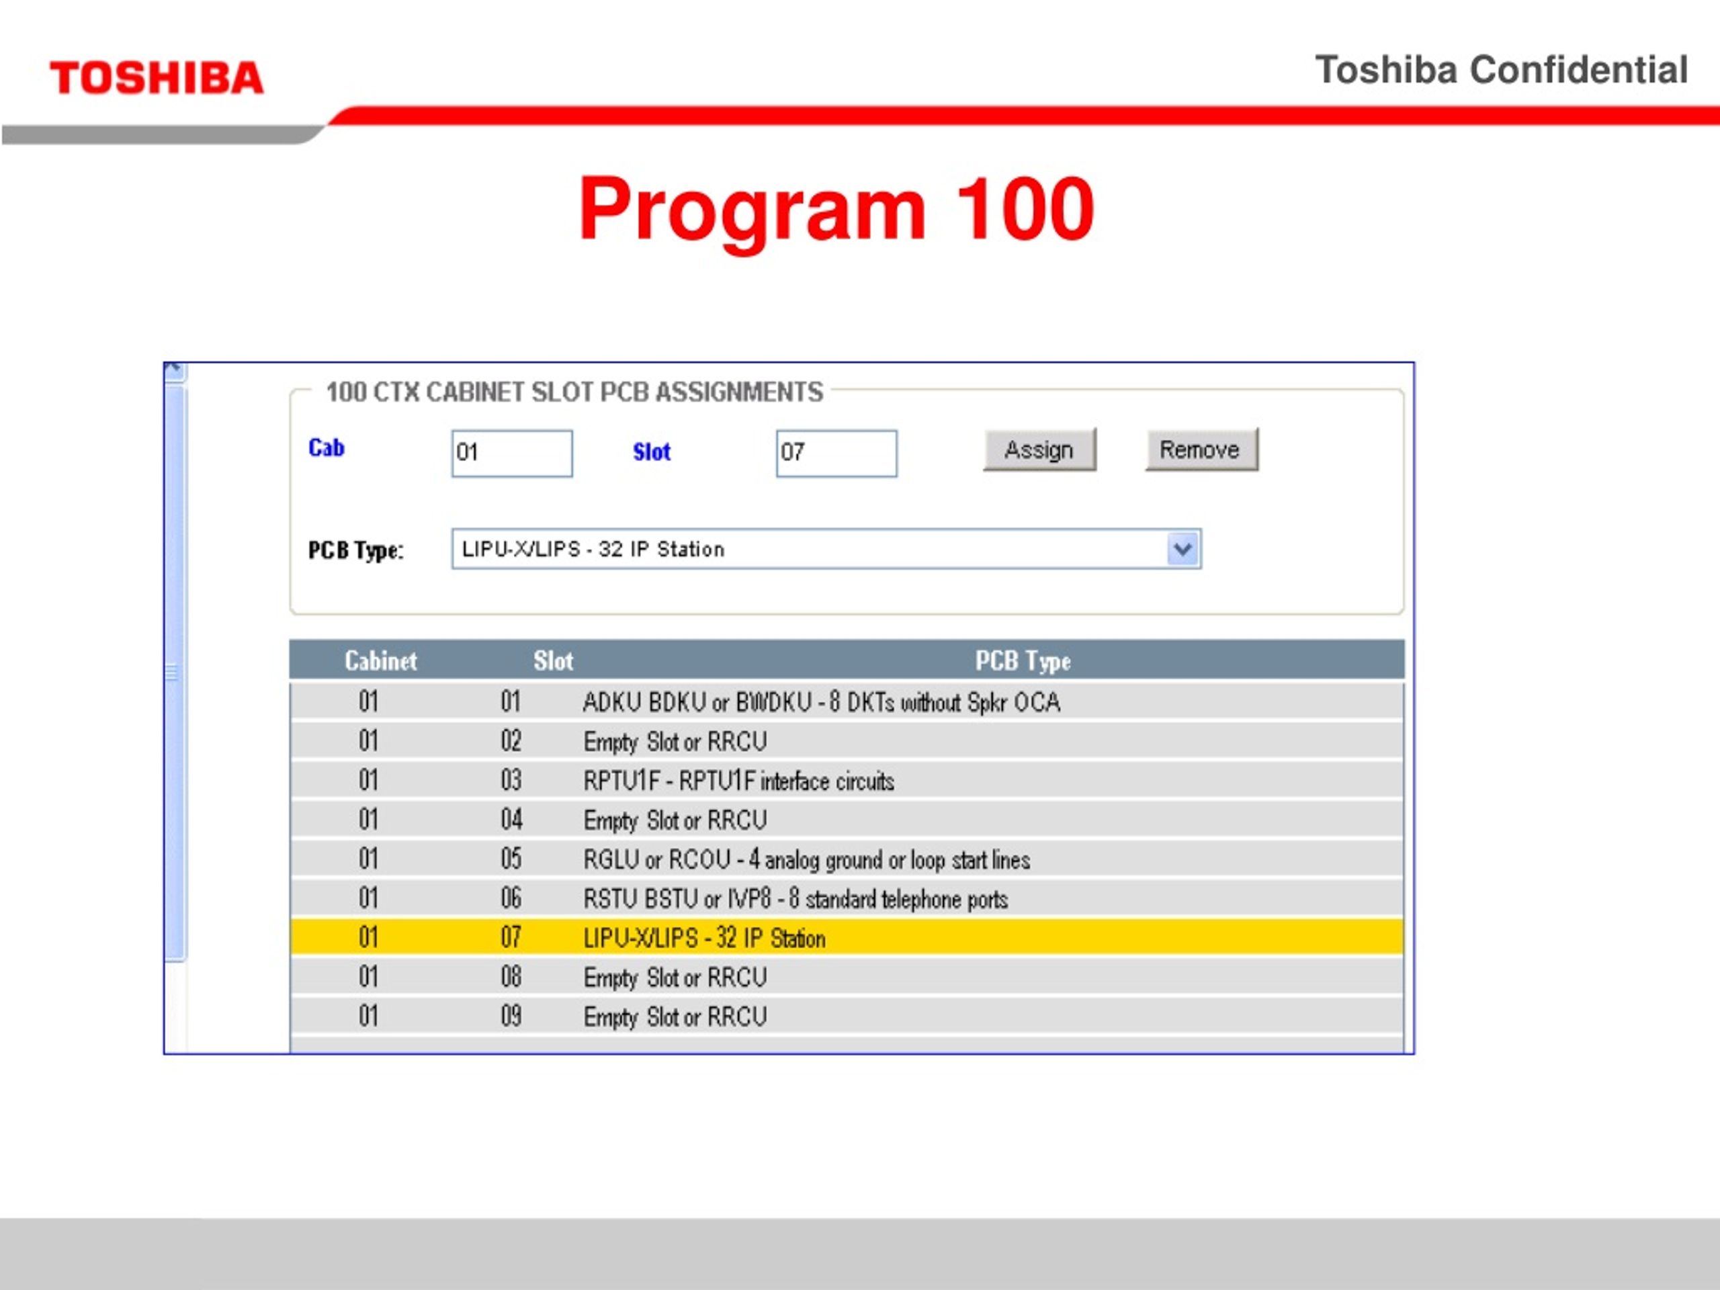Click the Assign button
Viewport: 1720px width, 1290px height.
pos(1039,449)
